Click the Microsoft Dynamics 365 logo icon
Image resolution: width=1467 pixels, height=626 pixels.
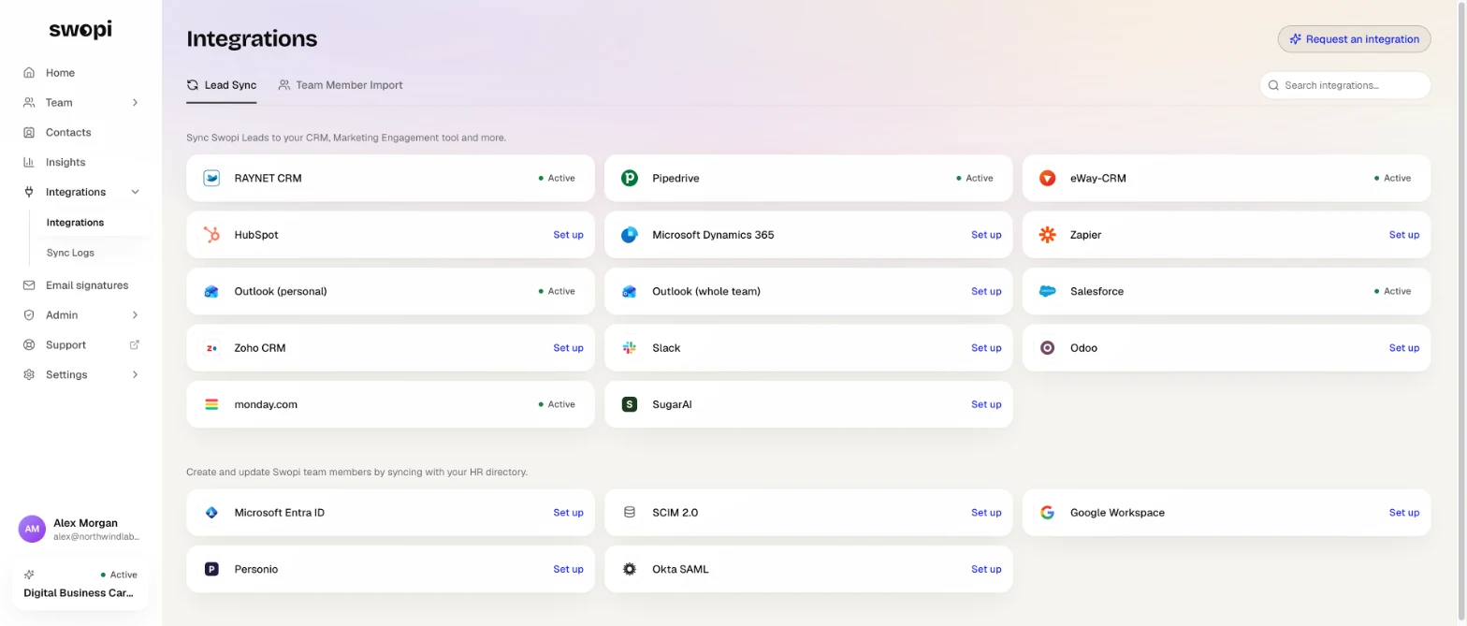point(630,235)
